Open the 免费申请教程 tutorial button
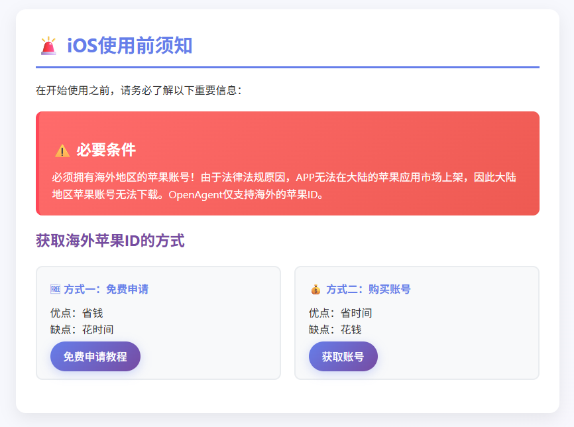The height and width of the screenshot is (427, 574). [95, 357]
